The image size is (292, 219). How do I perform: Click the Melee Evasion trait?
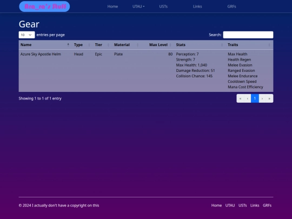coord(240,65)
